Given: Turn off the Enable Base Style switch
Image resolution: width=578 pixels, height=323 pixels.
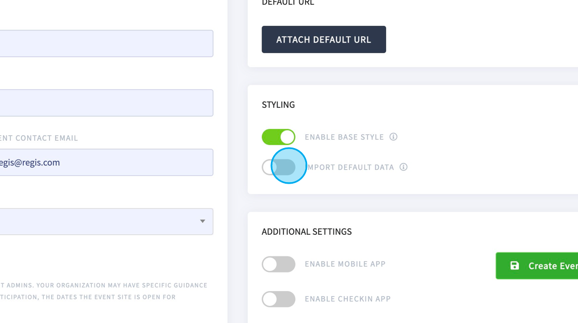Looking at the screenshot, I should (278, 137).
